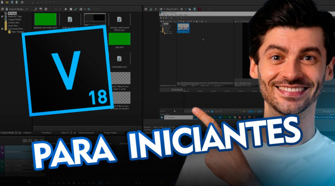The image size is (335, 186).
Task: Click the Get Media from Web icon
Action: point(46,9)
